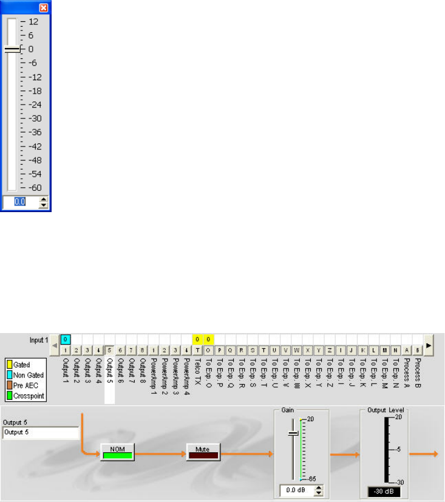Image resolution: width=445 pixels, height=502 pixels.
Task: Select the Process B column button
Action: 418,350
